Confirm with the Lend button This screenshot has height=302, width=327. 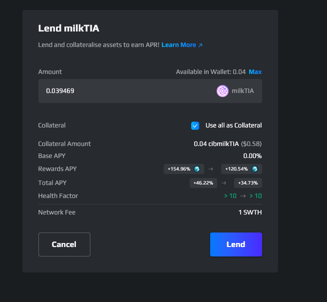coord(236,244)
